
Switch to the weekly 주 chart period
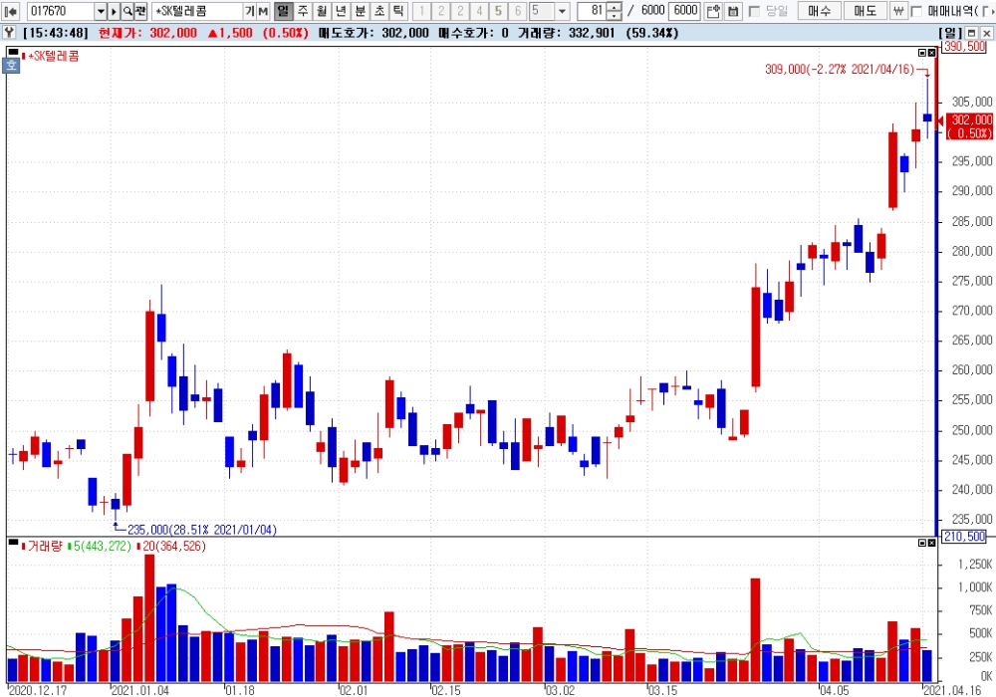coord(303,11)
